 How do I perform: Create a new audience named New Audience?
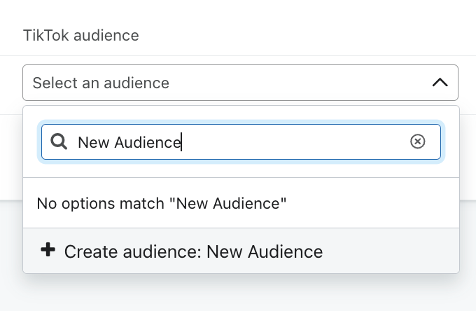193,251
